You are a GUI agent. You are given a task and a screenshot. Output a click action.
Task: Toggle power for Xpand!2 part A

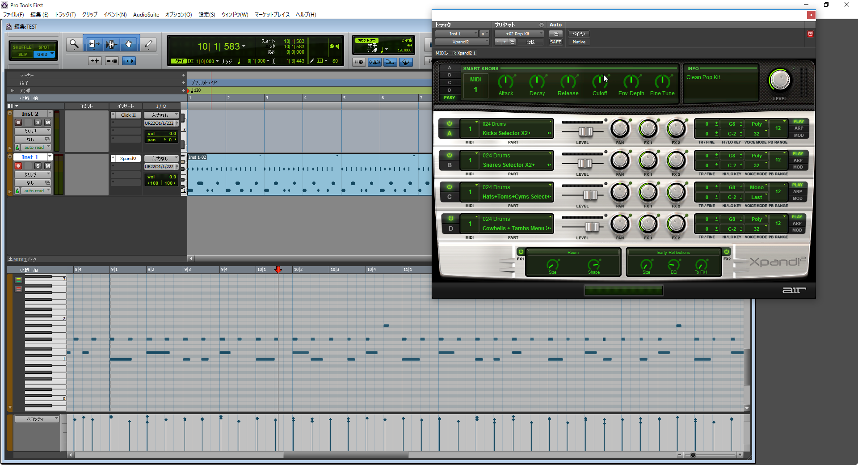pos(450,124)
